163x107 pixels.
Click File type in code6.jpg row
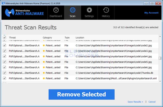tap(66, 67)
